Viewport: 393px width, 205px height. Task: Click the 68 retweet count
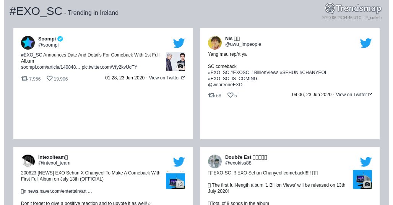pos(219,95)
